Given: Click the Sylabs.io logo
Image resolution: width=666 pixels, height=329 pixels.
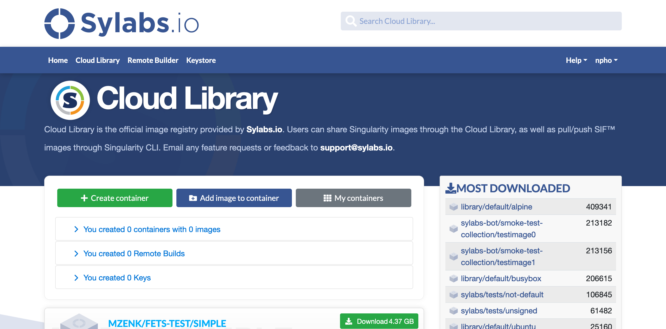Looking at the screenshot, I should 121,23.
